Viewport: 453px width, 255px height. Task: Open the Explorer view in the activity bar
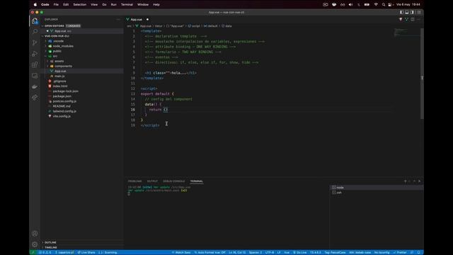tap(35, 21)
